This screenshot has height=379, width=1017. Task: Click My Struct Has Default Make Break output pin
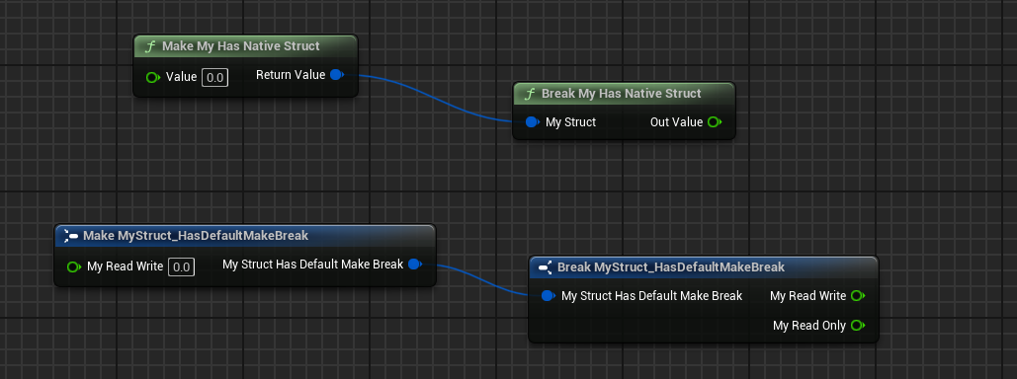tap(416, 264)
